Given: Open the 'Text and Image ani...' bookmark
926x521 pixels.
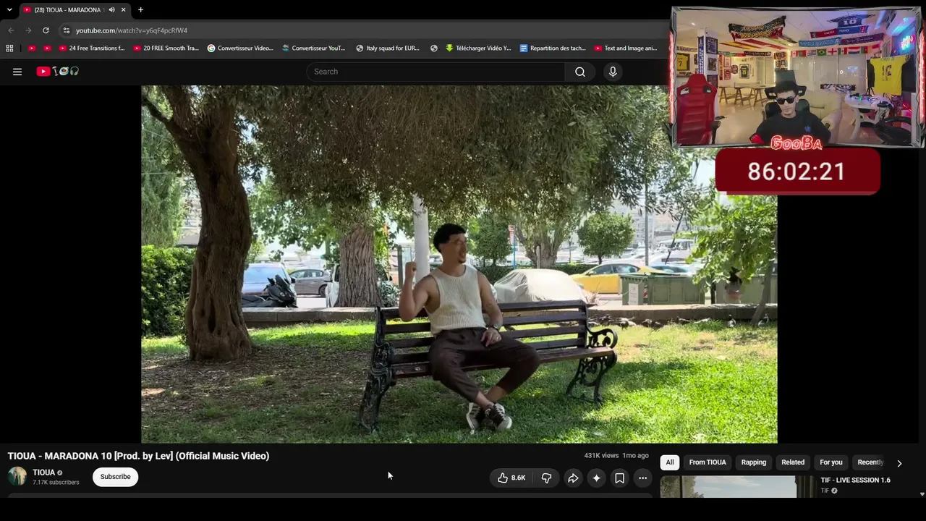Looking at the screenshot, I should coord(626,48).
